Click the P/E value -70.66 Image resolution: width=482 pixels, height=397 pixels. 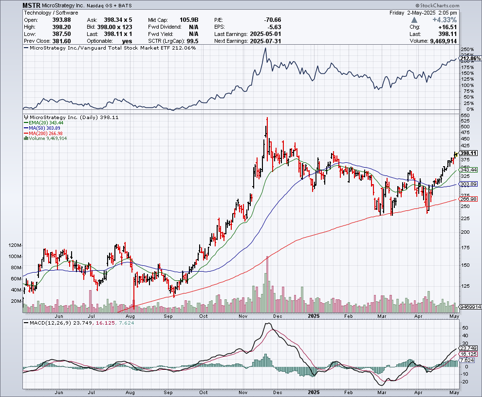click(x=272, y=19)
